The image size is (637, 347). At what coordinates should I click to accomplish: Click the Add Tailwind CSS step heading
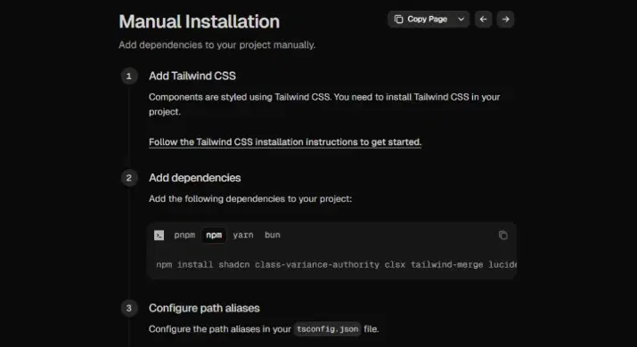[192, 76]
